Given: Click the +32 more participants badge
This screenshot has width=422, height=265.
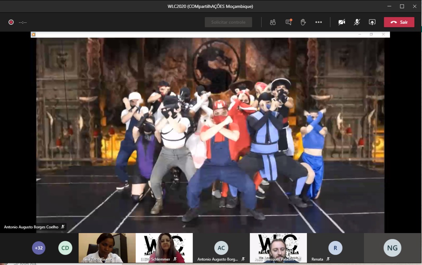Looking at the screenshot, I should (39, 248).
